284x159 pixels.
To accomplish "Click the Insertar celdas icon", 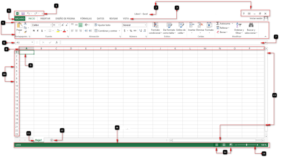I will [192, 25].
